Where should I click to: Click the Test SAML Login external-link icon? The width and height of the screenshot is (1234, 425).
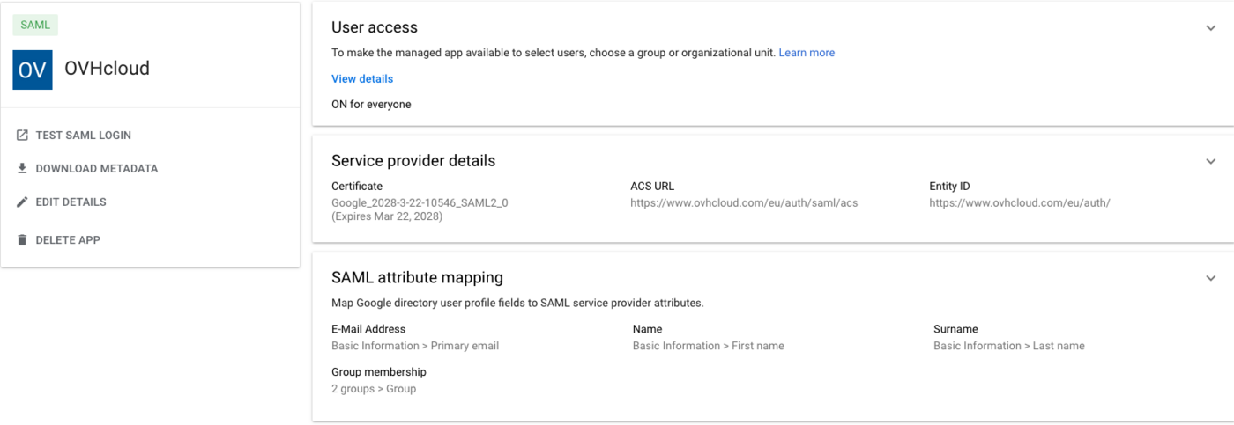point(23,136)
